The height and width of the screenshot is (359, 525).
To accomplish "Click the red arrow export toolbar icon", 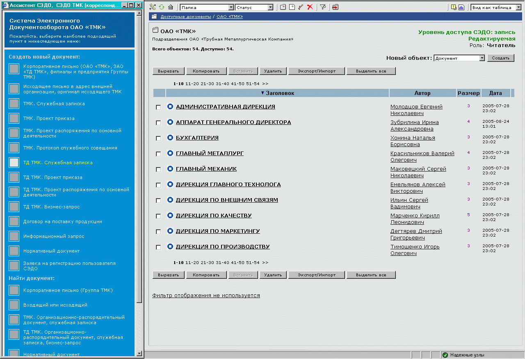I will 336,7.
